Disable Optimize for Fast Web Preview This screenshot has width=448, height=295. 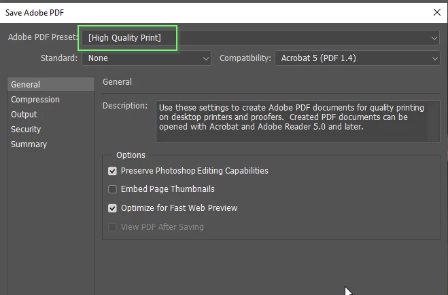(112, 208)
